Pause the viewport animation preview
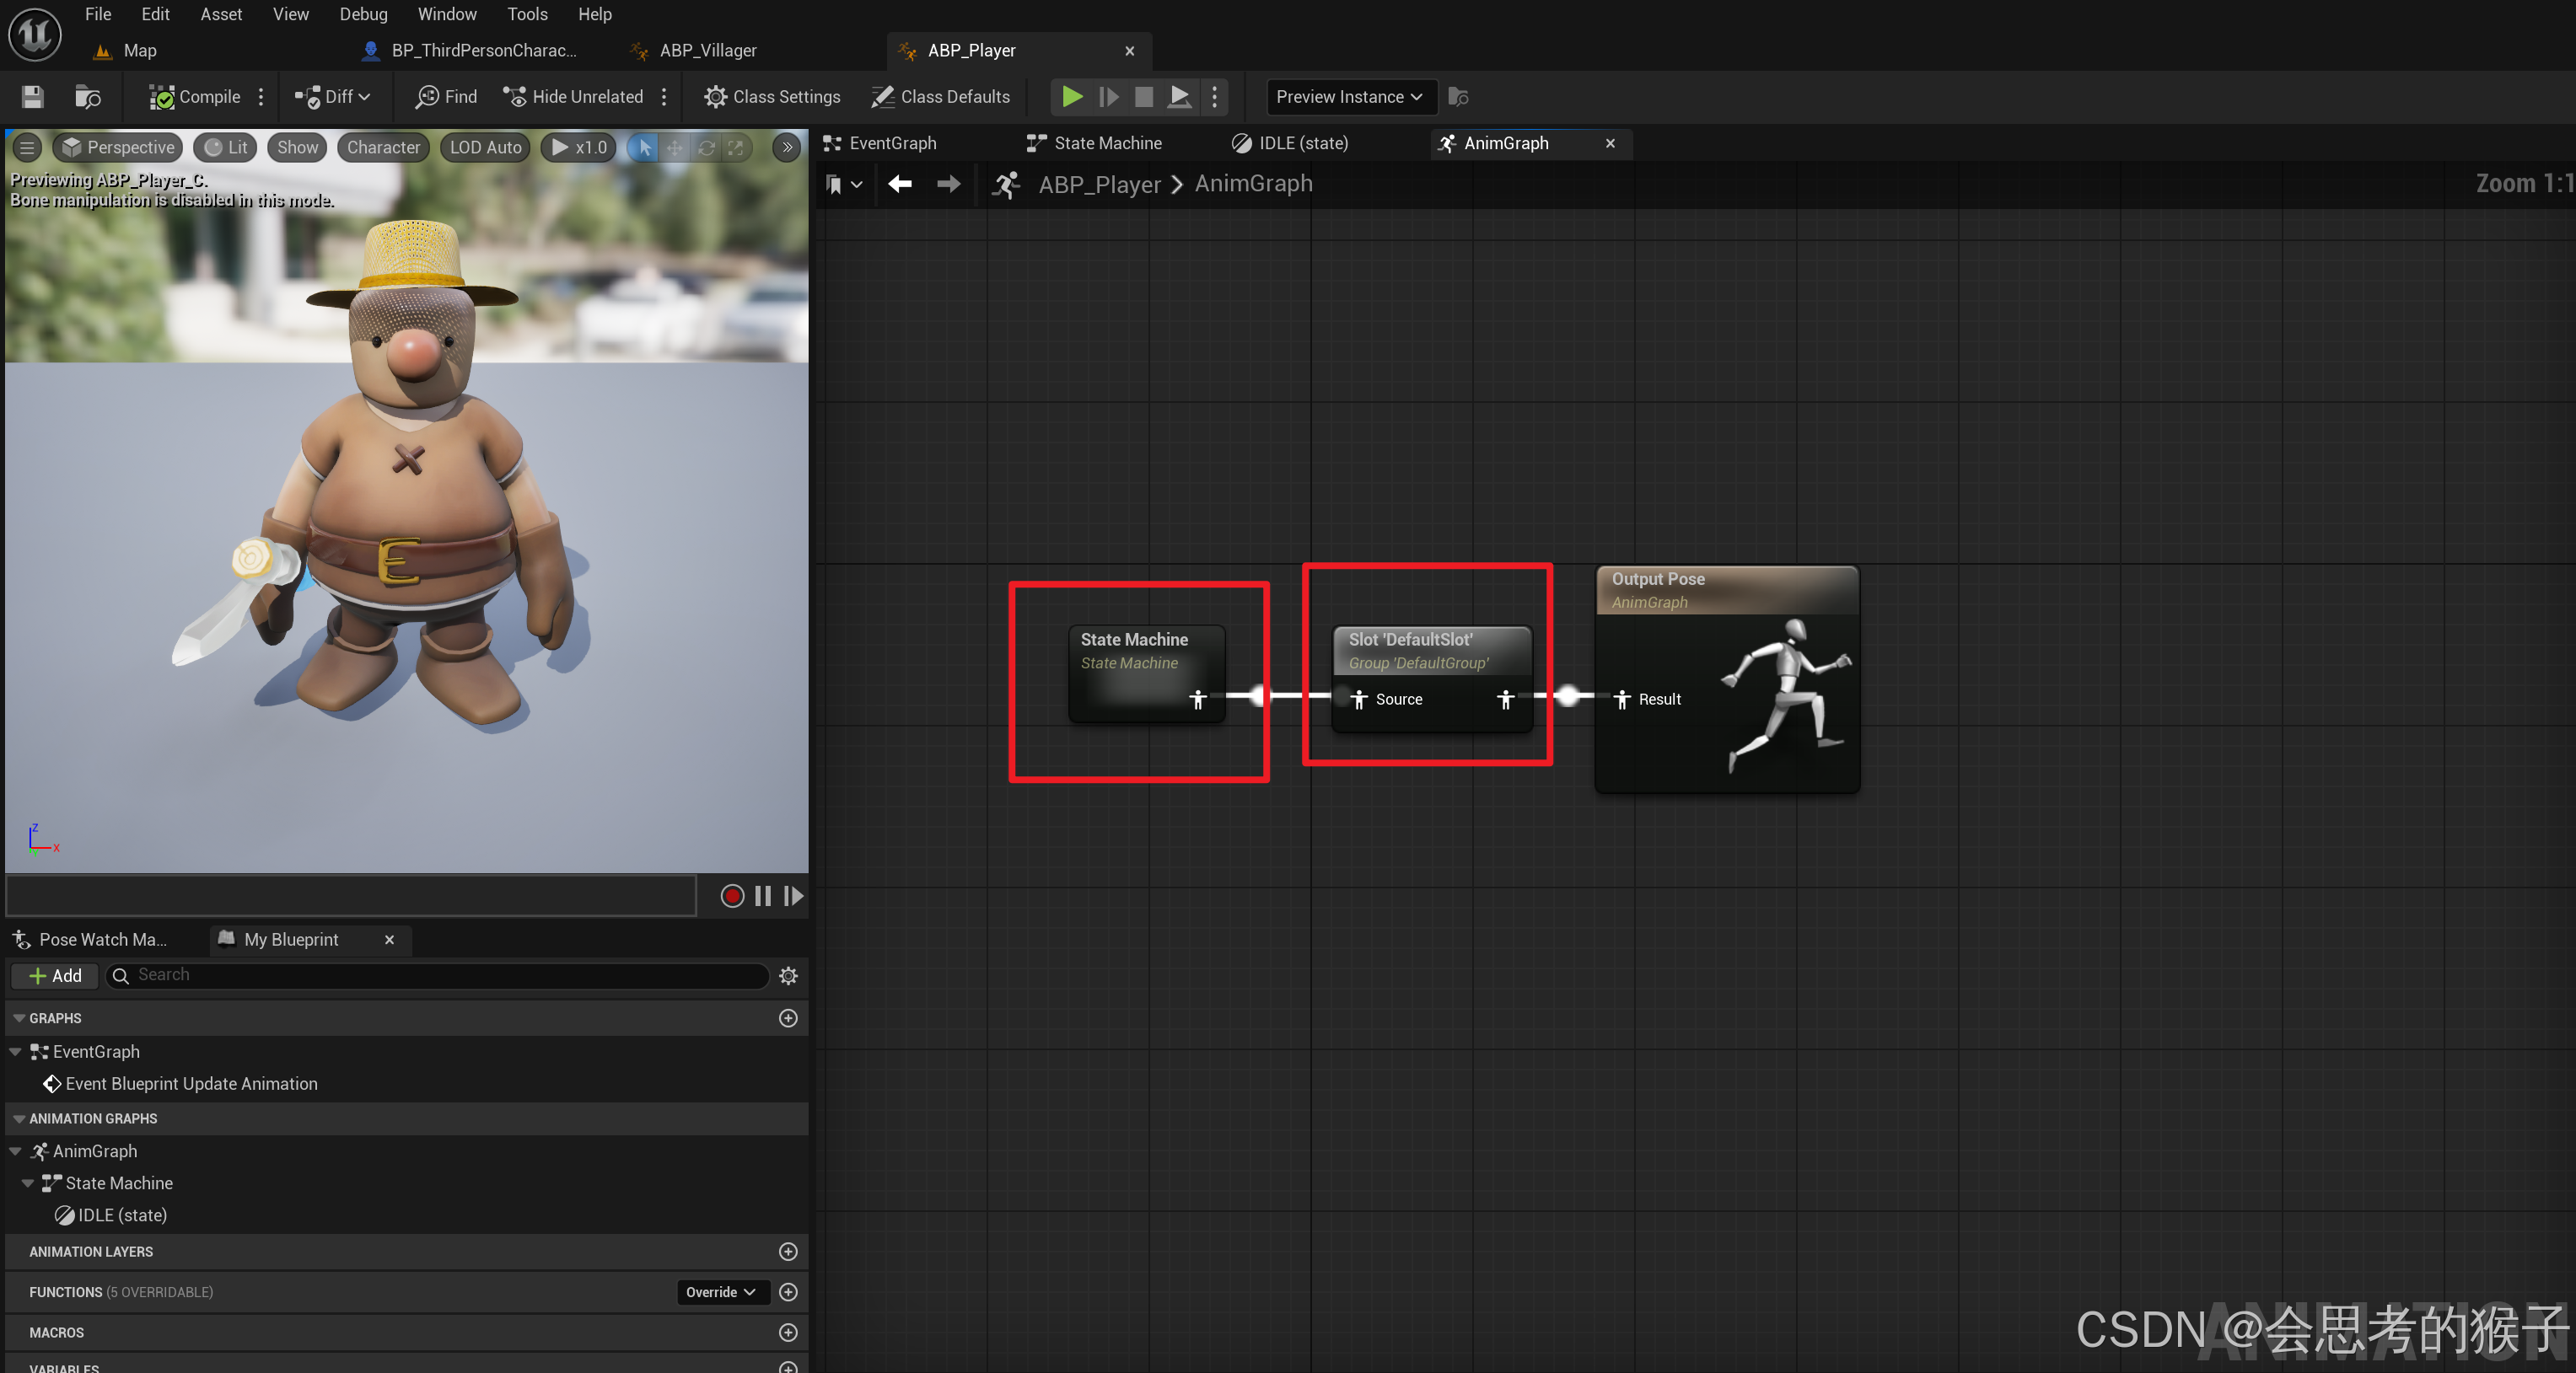Image resolution: width=2576 pixels, height=1373 pixels. click(763, 896)
